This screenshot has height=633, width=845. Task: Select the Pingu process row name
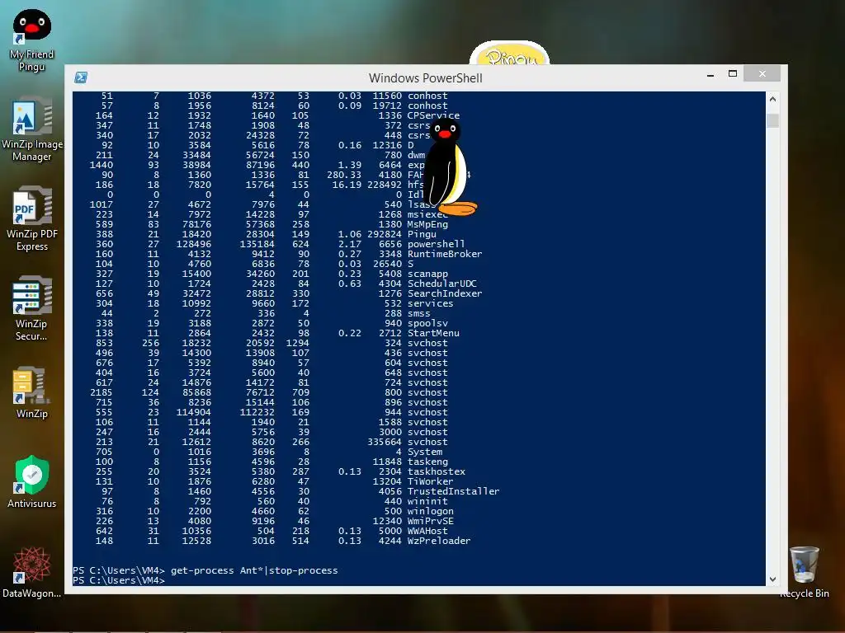[x=422, y=234]
